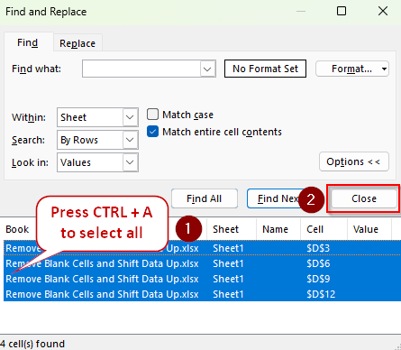Close dialog with the title bar X
The height and width of the screenshot is (350, 401).
(x=383, y=11)
